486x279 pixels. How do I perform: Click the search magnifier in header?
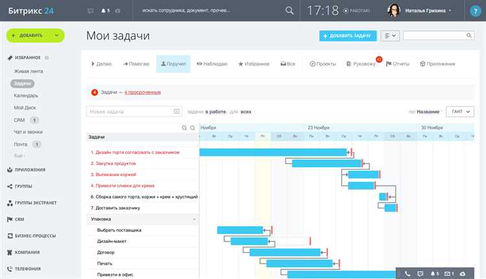290,10
